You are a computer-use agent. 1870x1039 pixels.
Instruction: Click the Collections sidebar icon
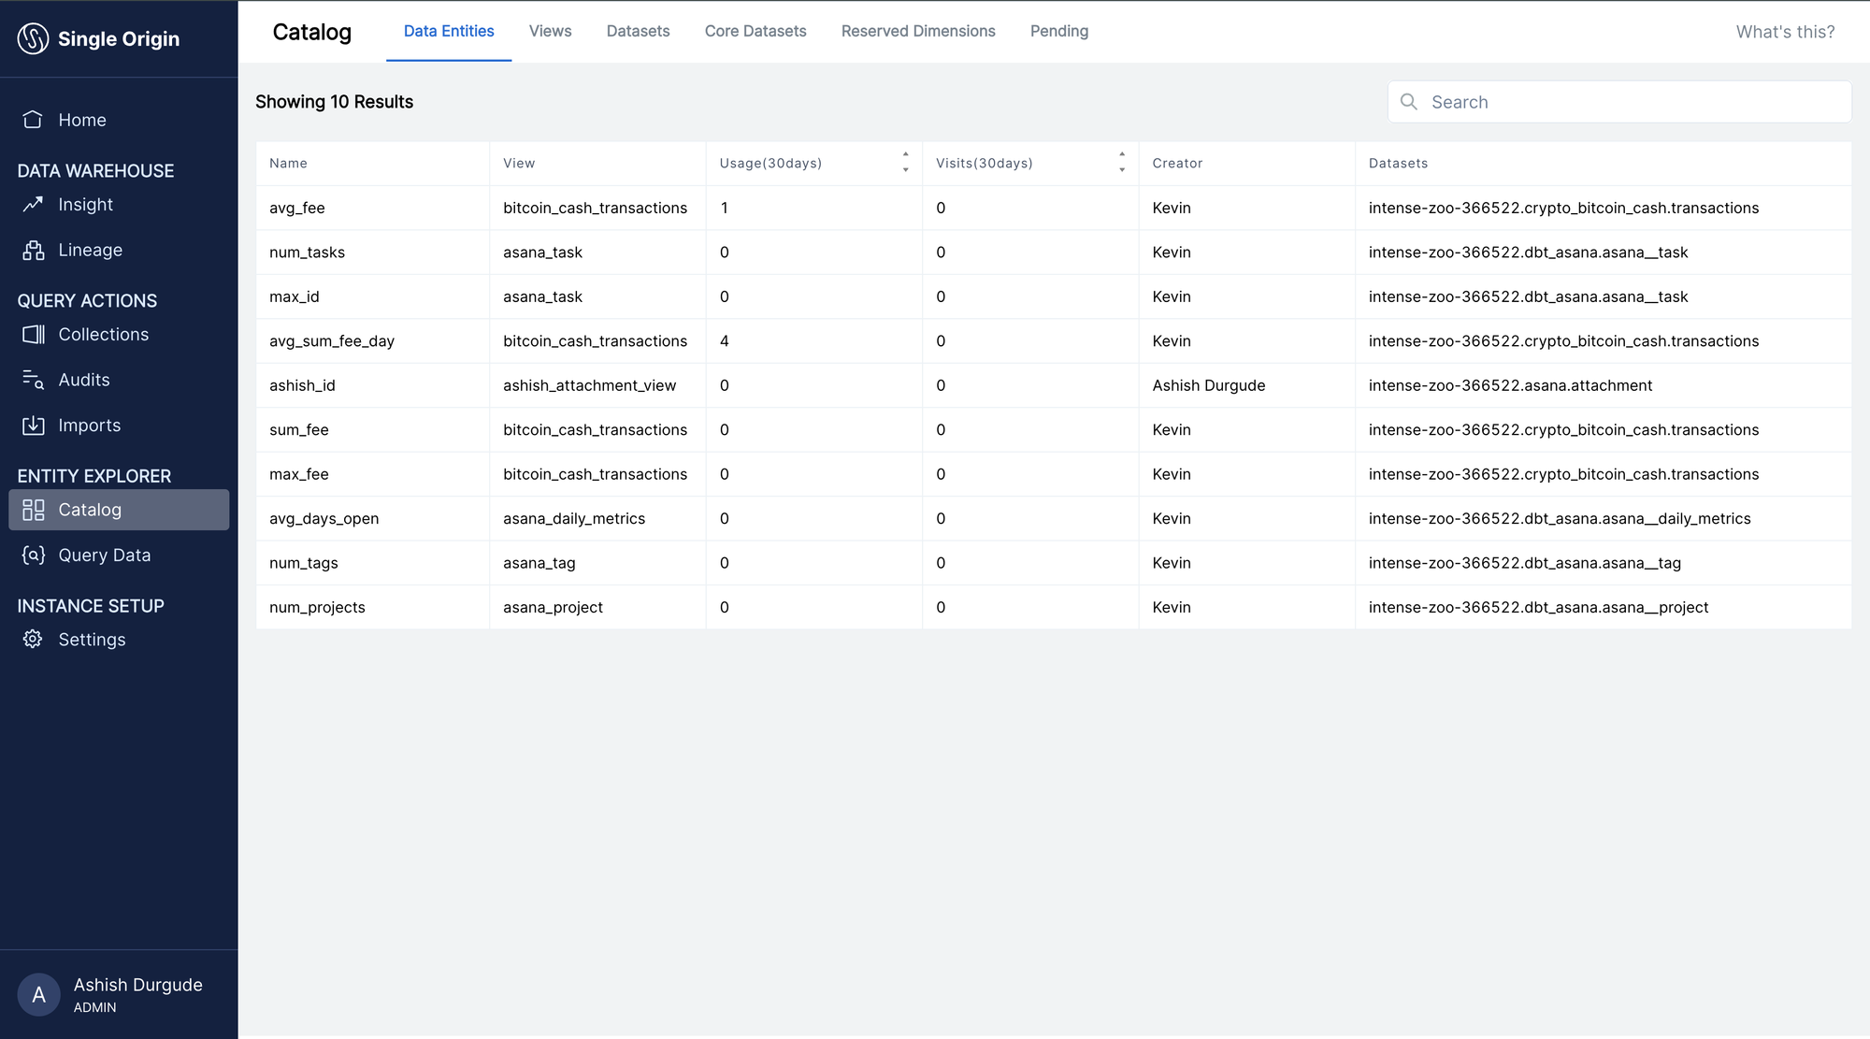click(x=33, y=334)
